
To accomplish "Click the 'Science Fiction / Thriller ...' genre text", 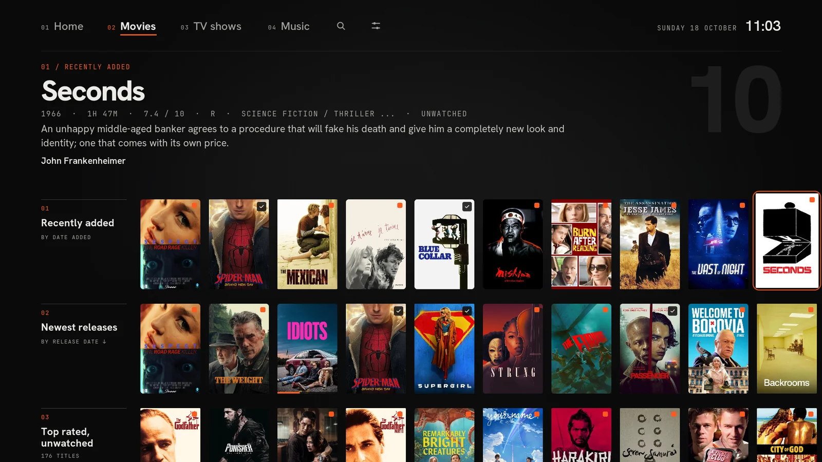I will click(x=318, y=114).
